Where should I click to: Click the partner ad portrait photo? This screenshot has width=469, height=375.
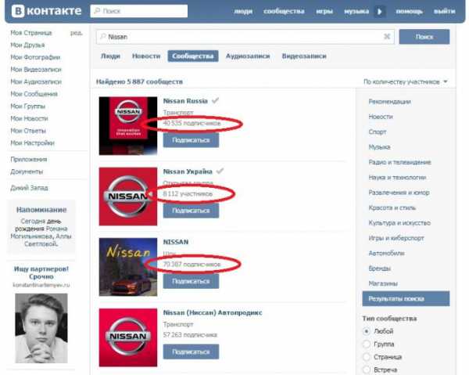tap(41, 328)
